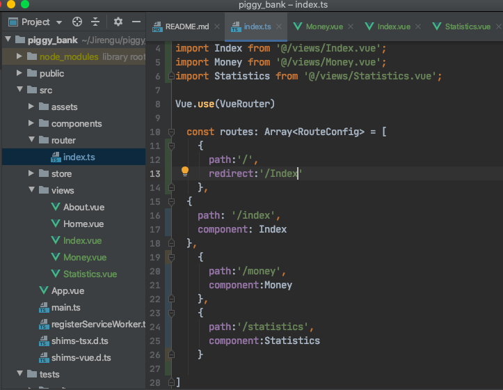Select the index.ts editor tab

click(x=257, y=26)
